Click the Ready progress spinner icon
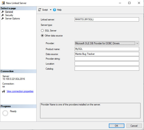The width and height of the screenshot is (144, 130). (x=5, y=113)
